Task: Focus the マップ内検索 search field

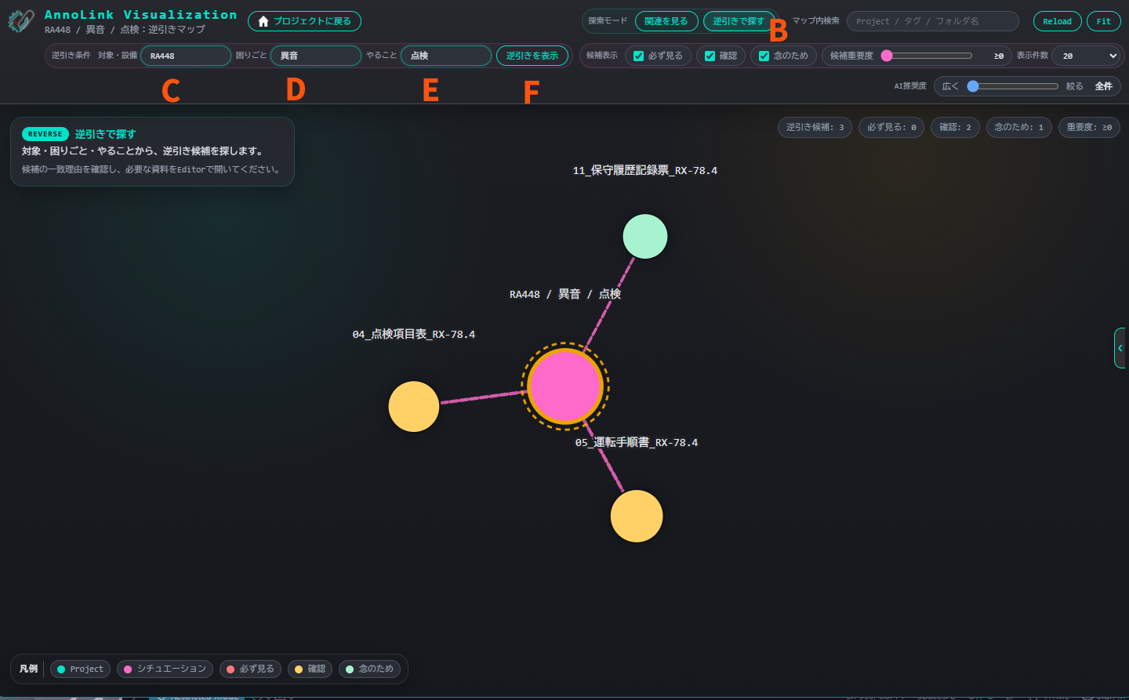Action: 933,21
